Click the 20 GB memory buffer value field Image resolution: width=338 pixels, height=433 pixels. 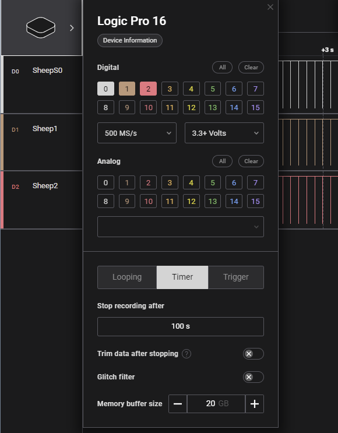point(216,404)
